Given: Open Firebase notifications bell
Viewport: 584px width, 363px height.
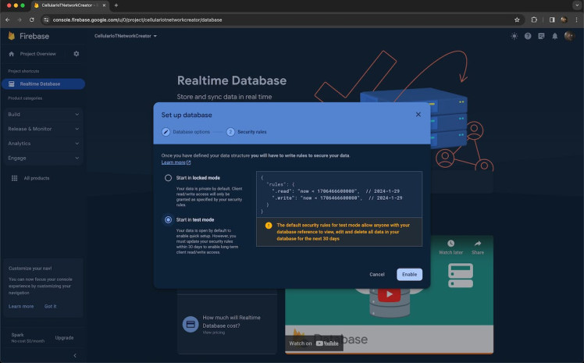Looking at the screenshot, I should (x=554, y=36).
